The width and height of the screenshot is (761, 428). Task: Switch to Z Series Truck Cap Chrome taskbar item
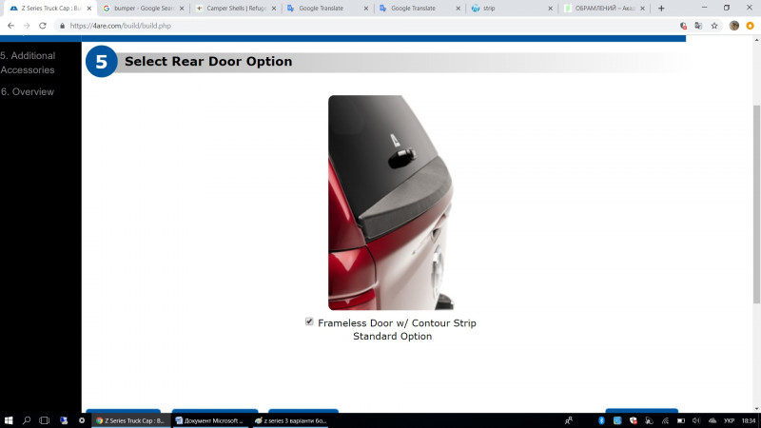[131, 420]
